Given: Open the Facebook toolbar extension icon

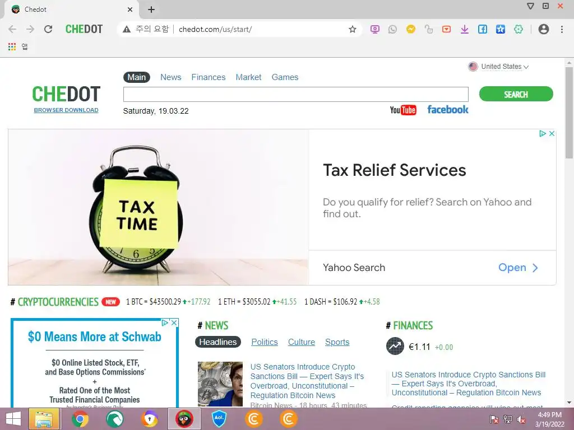Looking at the screenshot, I should point(483,29).
